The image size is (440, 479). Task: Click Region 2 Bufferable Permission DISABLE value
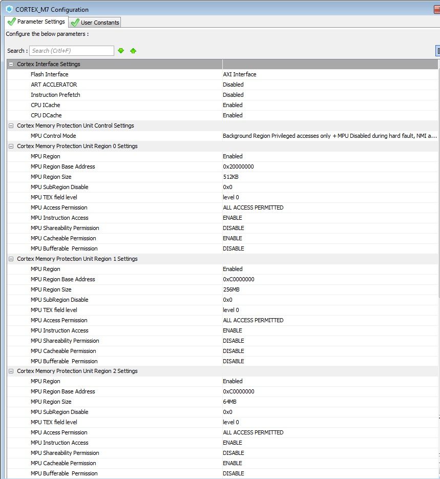[233, 473]
